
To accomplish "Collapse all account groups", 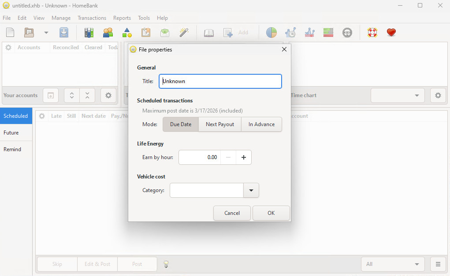I will [87, 95].
